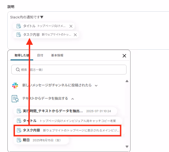Image resolution: width=169 pixels, height=152 pixels.
Task: Click the icon beside 期日 row
Action: click(x=19, y=140)
